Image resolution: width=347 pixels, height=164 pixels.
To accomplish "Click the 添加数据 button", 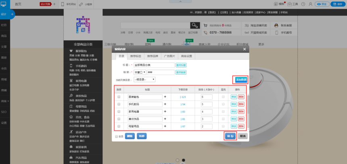I will coord(241,80).
